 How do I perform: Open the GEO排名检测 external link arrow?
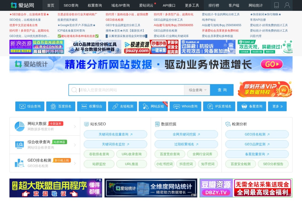[x=268, y=134]
